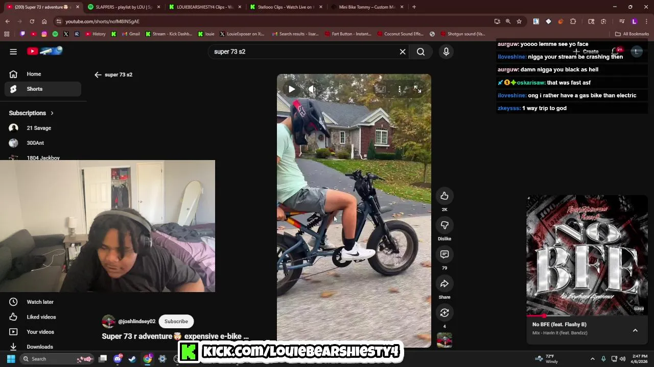Open the Stream - Kick Dashboard bookmark

169,34
